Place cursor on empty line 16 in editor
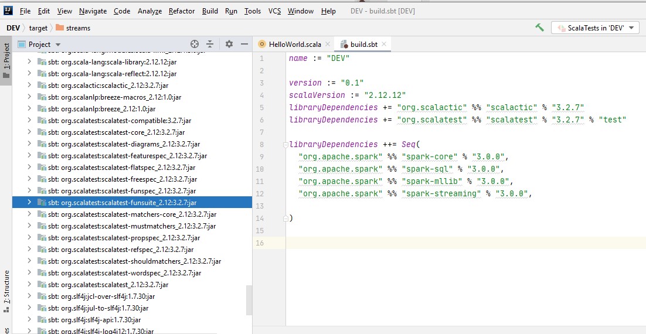Image resolution: width=646 pixels, height=334 pixels. (465, 243)
